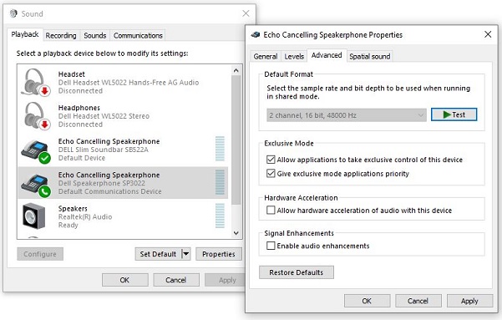Close the Speakerphone Properties dialog
Image resolution: width=502 pixels, height=320 pixels.
[488, 34]
